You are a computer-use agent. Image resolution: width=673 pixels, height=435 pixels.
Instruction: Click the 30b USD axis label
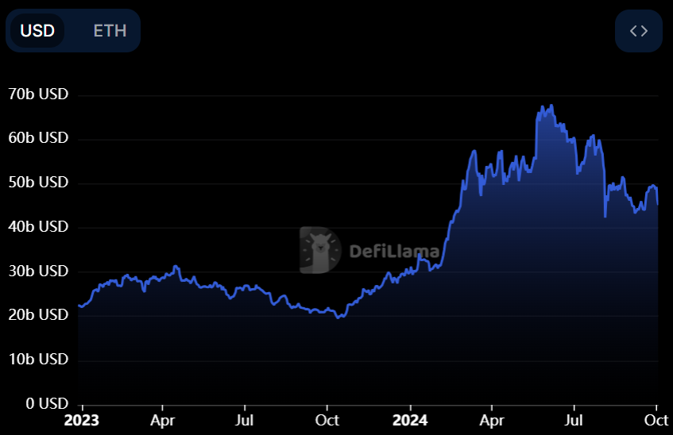(37, 271)
